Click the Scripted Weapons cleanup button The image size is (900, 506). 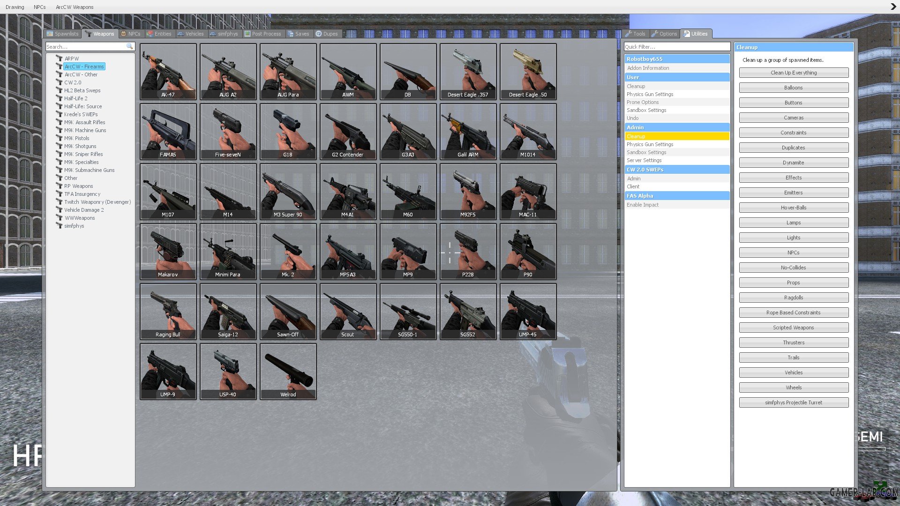coord(794,327)
